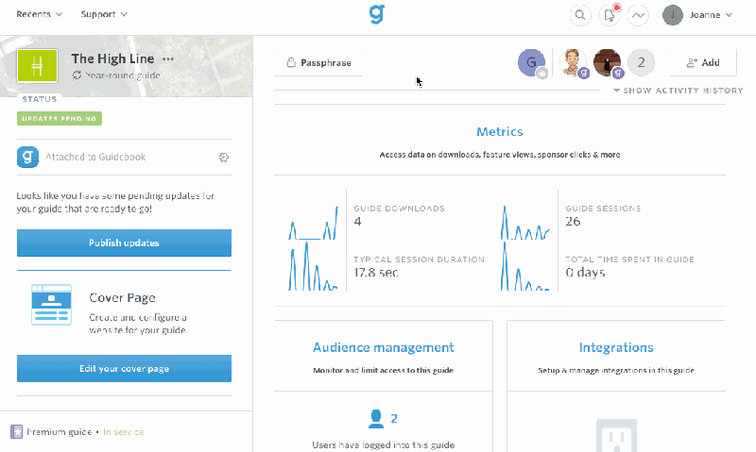This screenshot has height=452, width=756.
Task: Open the Metrics section heading link
Action: [x=500, y=131]
